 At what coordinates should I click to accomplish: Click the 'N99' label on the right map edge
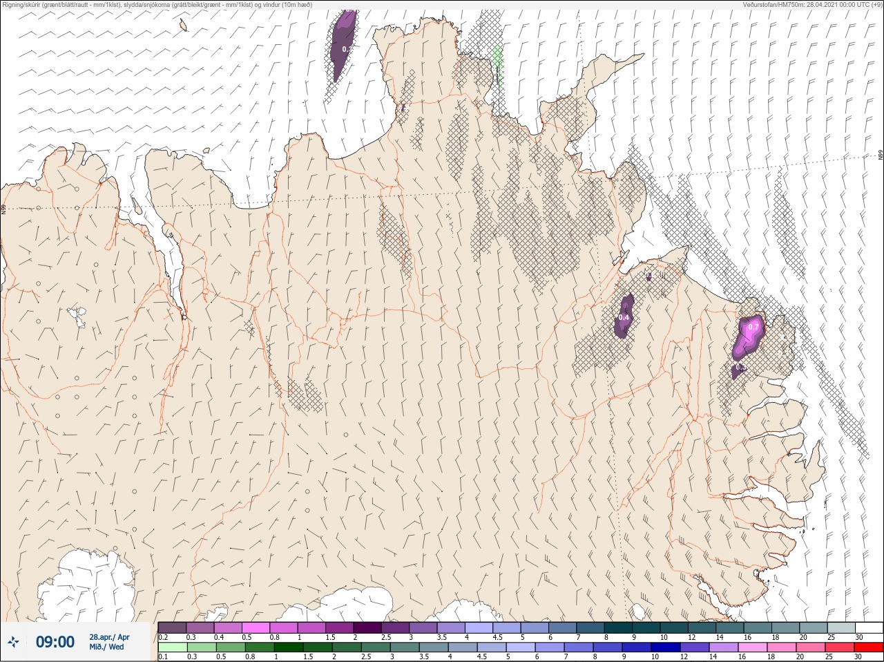point(881,156)
